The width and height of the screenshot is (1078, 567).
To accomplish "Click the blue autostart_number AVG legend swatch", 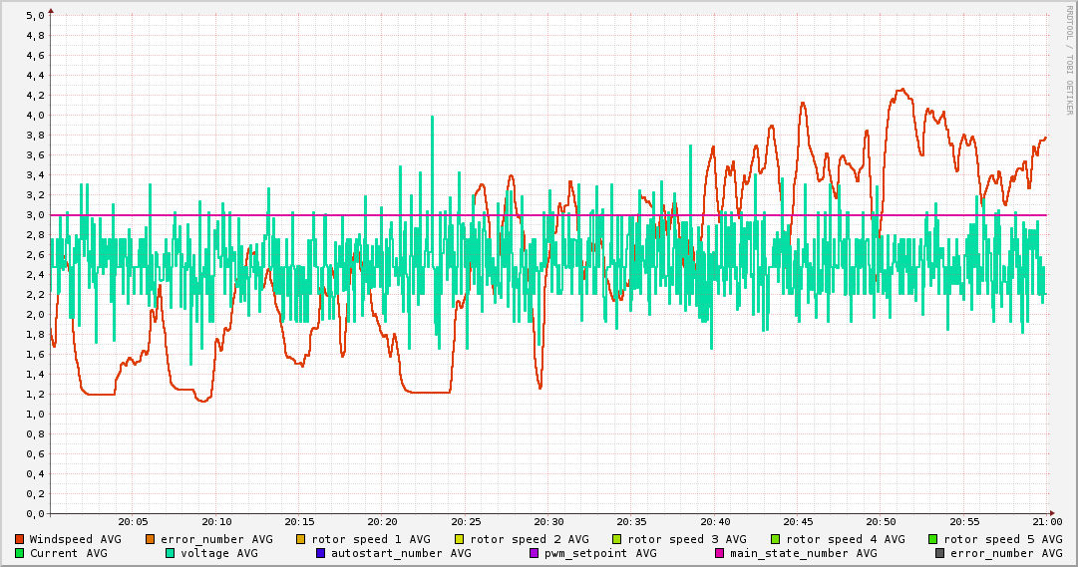I will [320, 553].
